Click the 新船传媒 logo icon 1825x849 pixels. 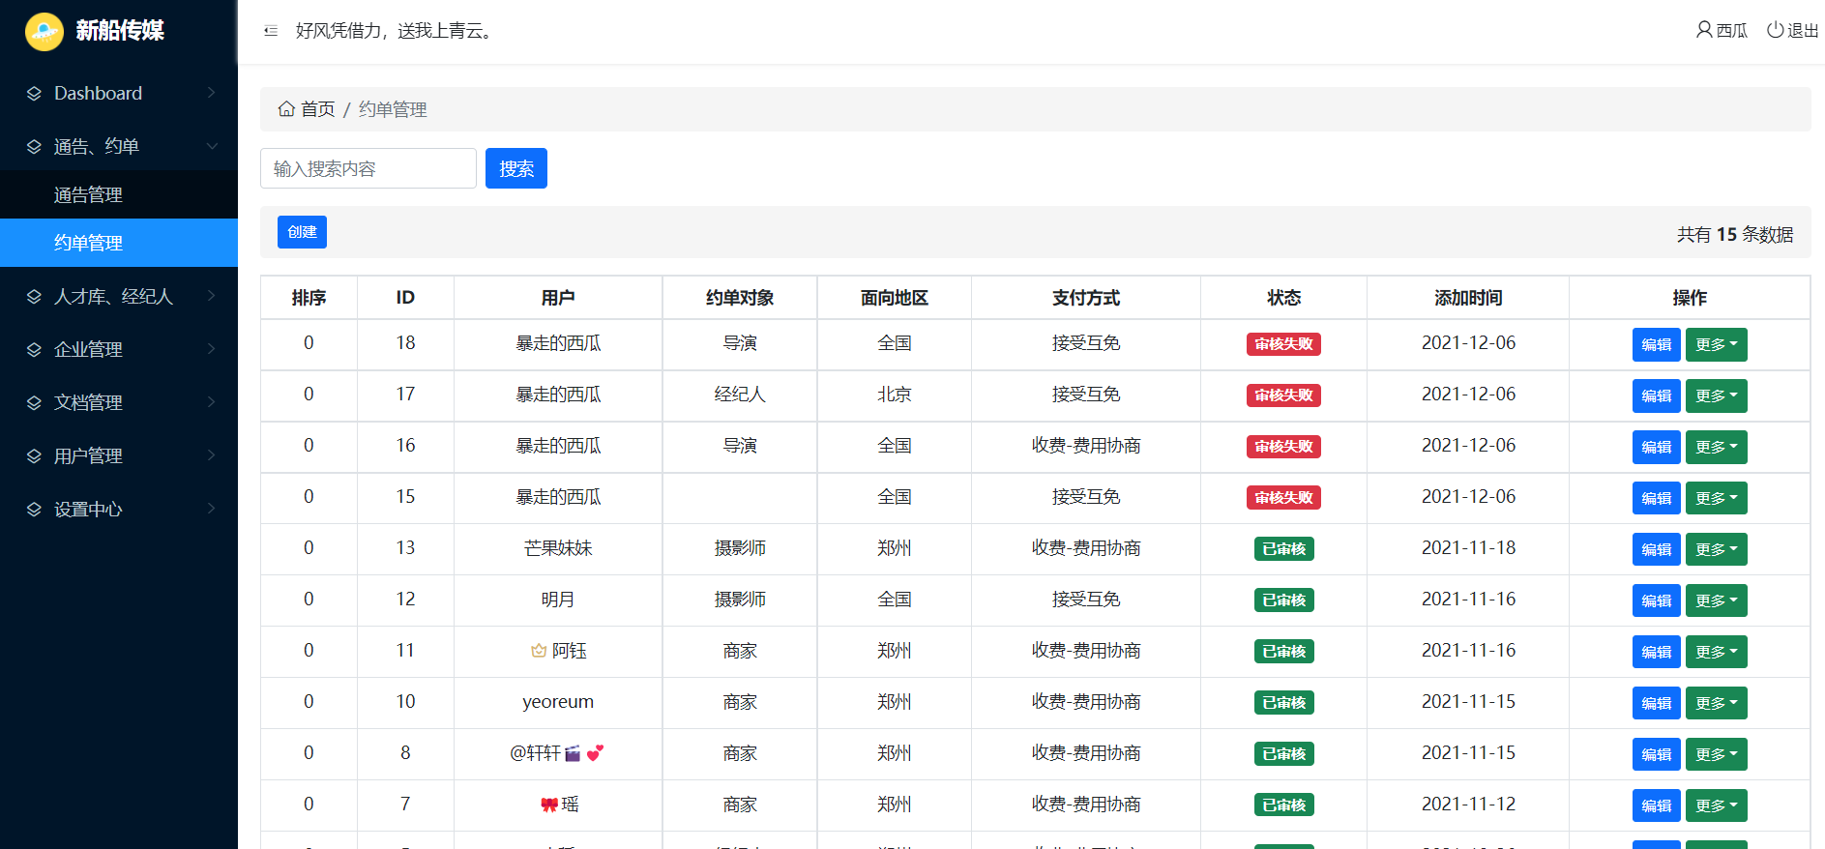pyautogui.click(x=44, y=31)
